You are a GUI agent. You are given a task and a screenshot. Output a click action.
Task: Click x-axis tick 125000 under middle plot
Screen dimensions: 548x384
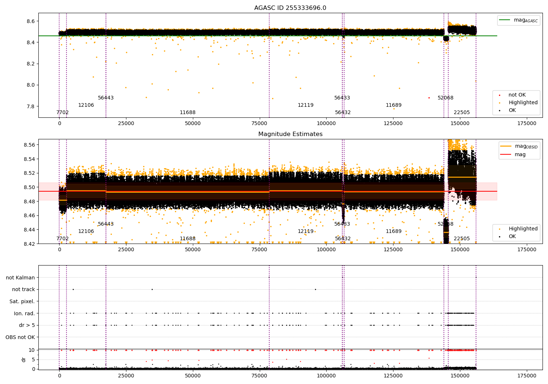click(393, 249)
